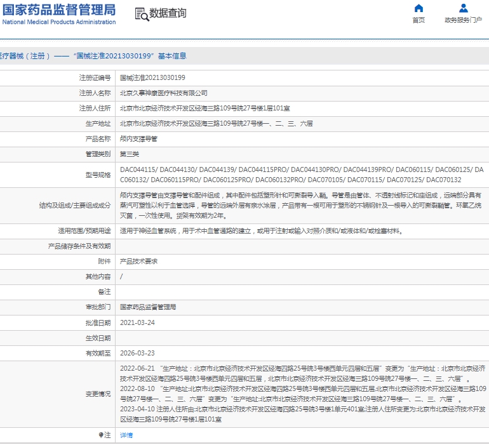Click the 结构及组成/主要组成成分 label
The height and width of the screenshot is (445, 489).
[75, 205]
